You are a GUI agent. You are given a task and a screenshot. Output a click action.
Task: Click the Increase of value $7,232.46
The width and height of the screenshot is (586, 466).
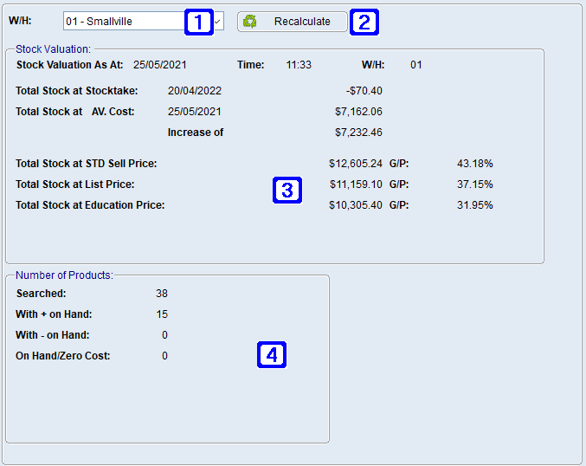tap(358, 133)
